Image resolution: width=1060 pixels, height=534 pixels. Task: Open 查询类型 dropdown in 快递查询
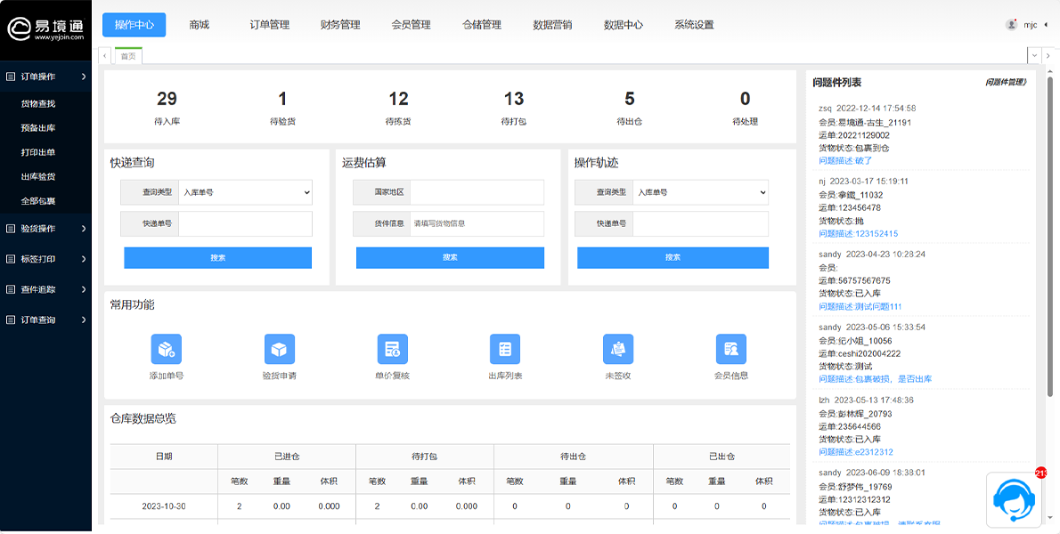[x=245, y=192]
